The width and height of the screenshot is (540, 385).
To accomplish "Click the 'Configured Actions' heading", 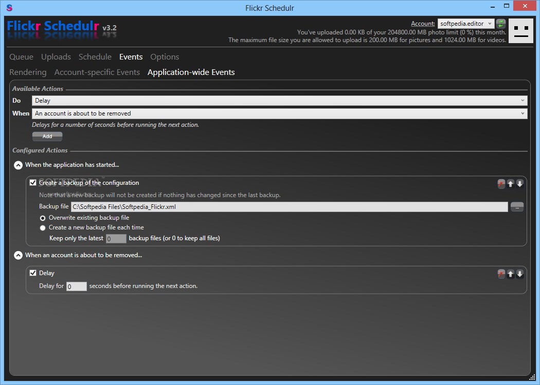I will tap(40, 150).
